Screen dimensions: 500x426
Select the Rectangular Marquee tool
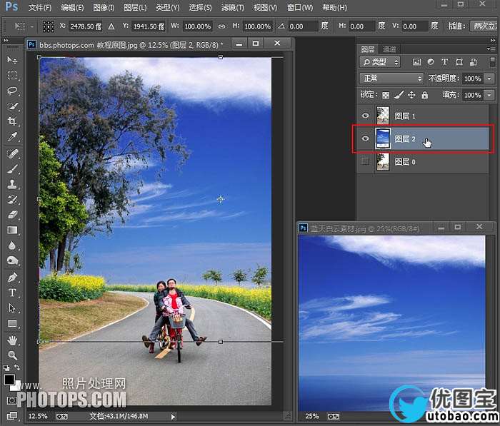click(x=12, y=75)
